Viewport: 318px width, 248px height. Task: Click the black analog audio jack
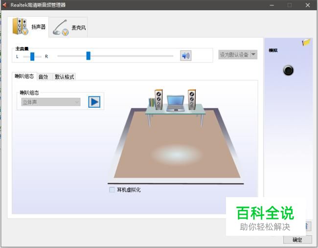point(288,70)
